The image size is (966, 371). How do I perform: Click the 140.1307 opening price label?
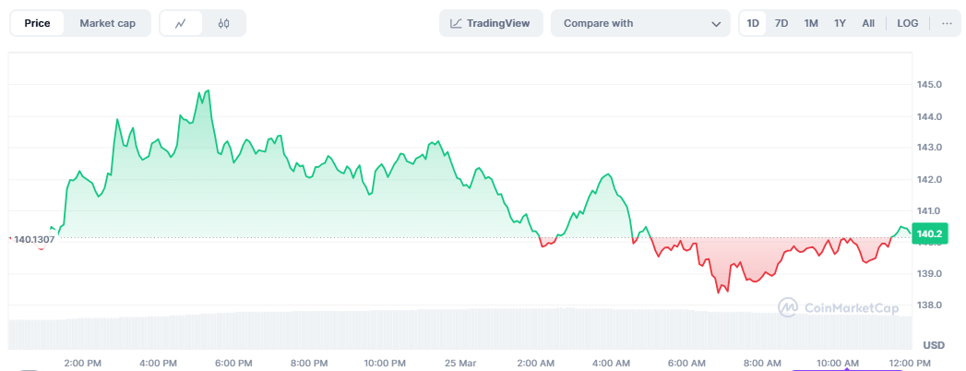point(34,239)
